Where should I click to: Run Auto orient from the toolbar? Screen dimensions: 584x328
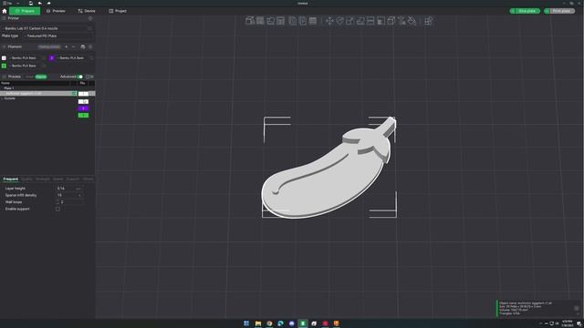coord(271,21)
